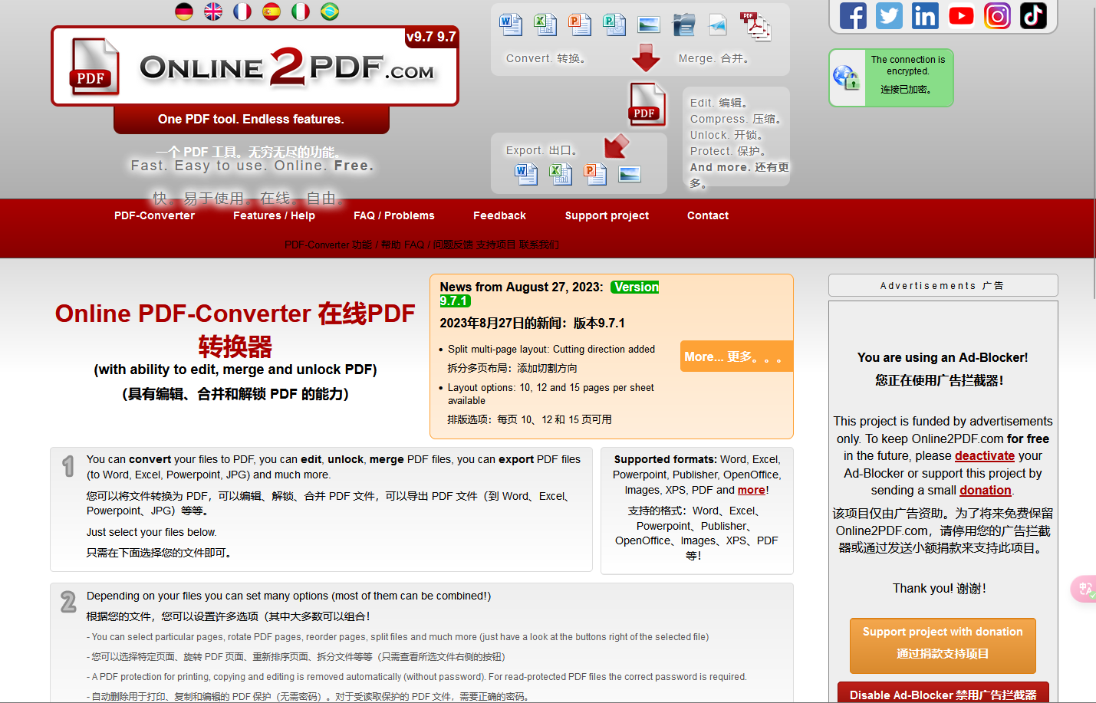The image size is (1096, 703).
Task: Click 'You are using an Ad-Blocker!' heading
Action: tap(943, 357)
